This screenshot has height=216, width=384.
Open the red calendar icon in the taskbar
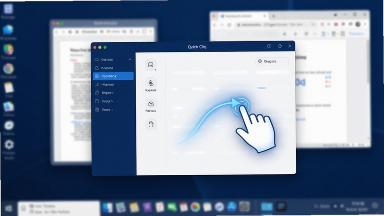click(x=183, y=207)
